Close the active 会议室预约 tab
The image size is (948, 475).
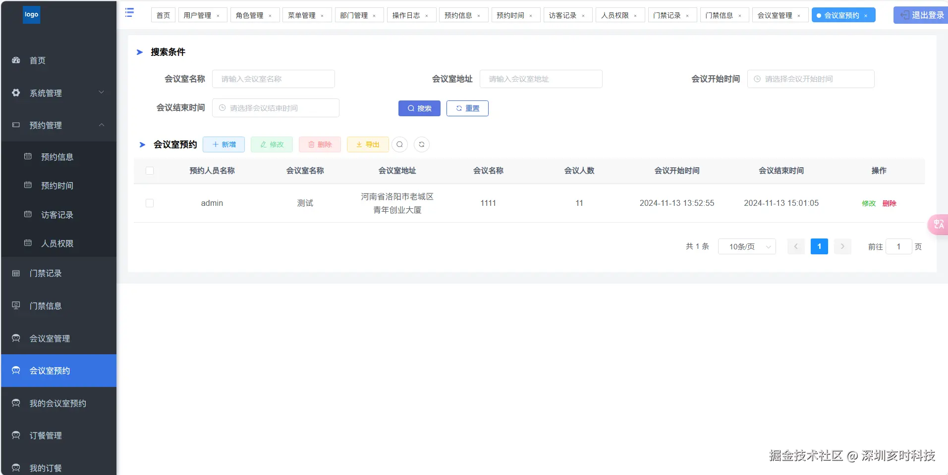[x=866, y=16]
